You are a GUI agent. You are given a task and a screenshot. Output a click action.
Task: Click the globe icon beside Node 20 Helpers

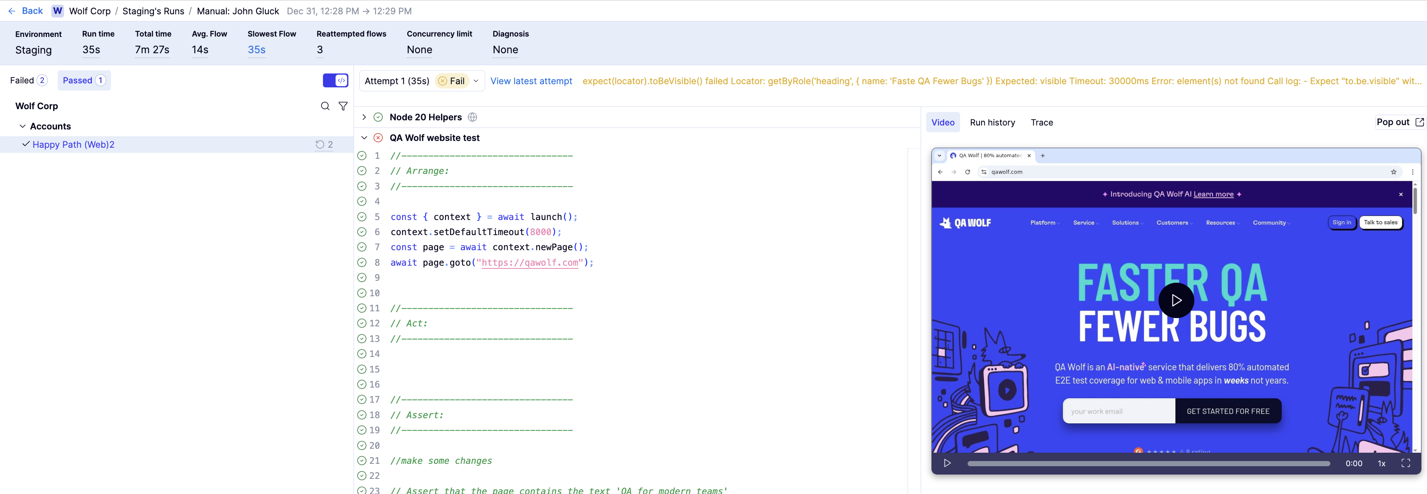click(x=472, y=117)
